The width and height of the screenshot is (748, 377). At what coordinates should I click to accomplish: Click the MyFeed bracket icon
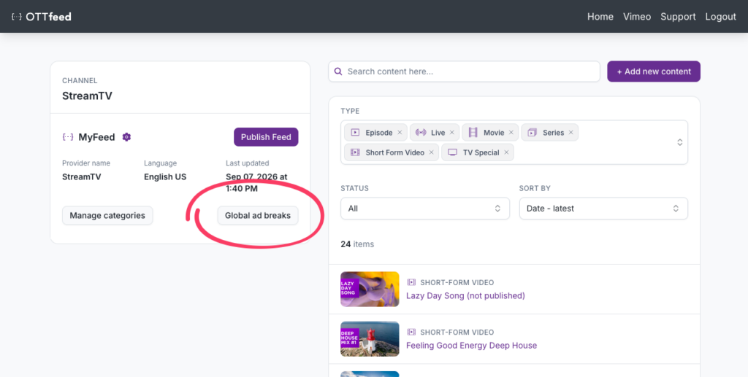(68, 137)
